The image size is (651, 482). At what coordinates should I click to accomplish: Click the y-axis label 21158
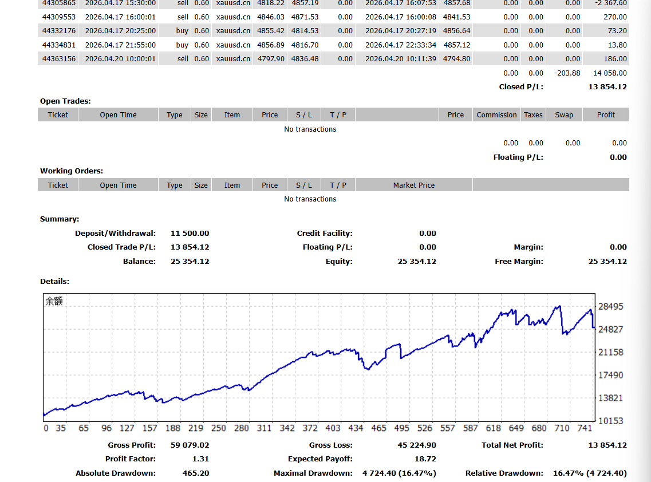click(611, 352)
